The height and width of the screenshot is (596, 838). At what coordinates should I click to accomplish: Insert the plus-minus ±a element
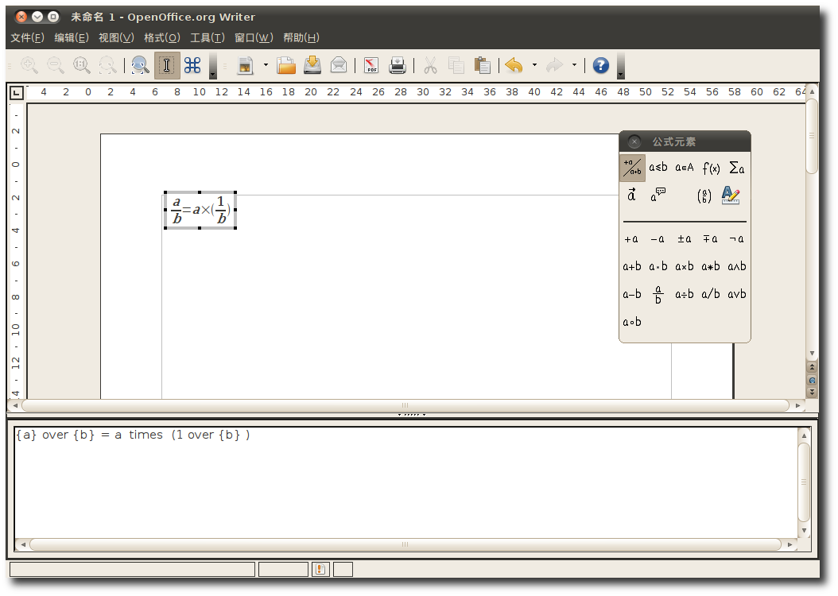[684, 239]
